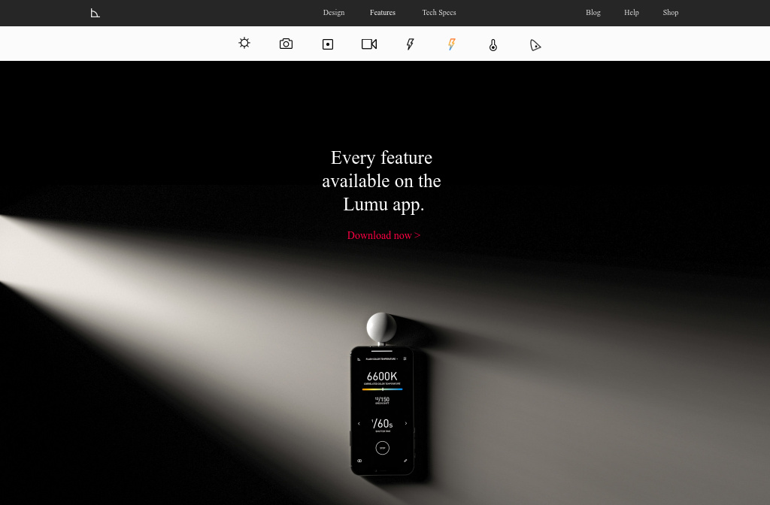Click the Download now link
Viewport: 770px width, 505px height.
383,235
